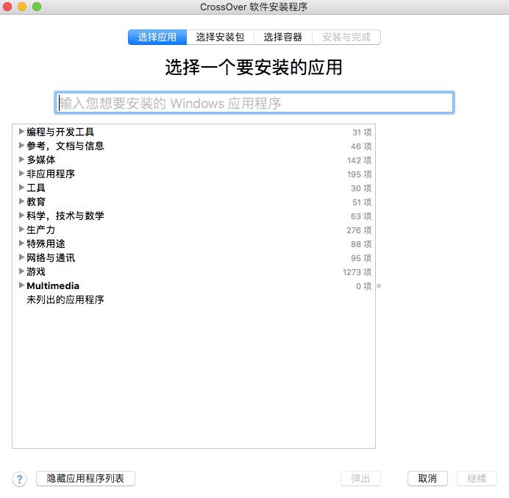The width and height of the screenshot is (509, 498).
Task: Select 未列出的应用程序 in the list
Action: coord(65,299)
